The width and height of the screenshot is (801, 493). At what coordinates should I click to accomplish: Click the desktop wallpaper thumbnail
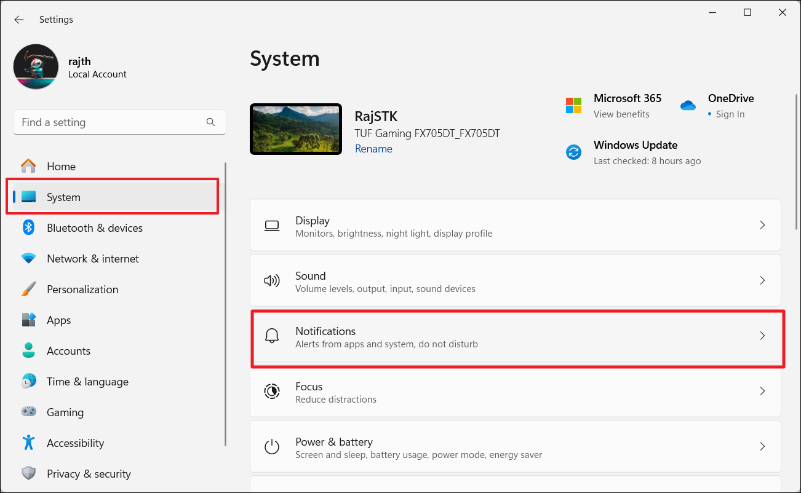[296, 129]
